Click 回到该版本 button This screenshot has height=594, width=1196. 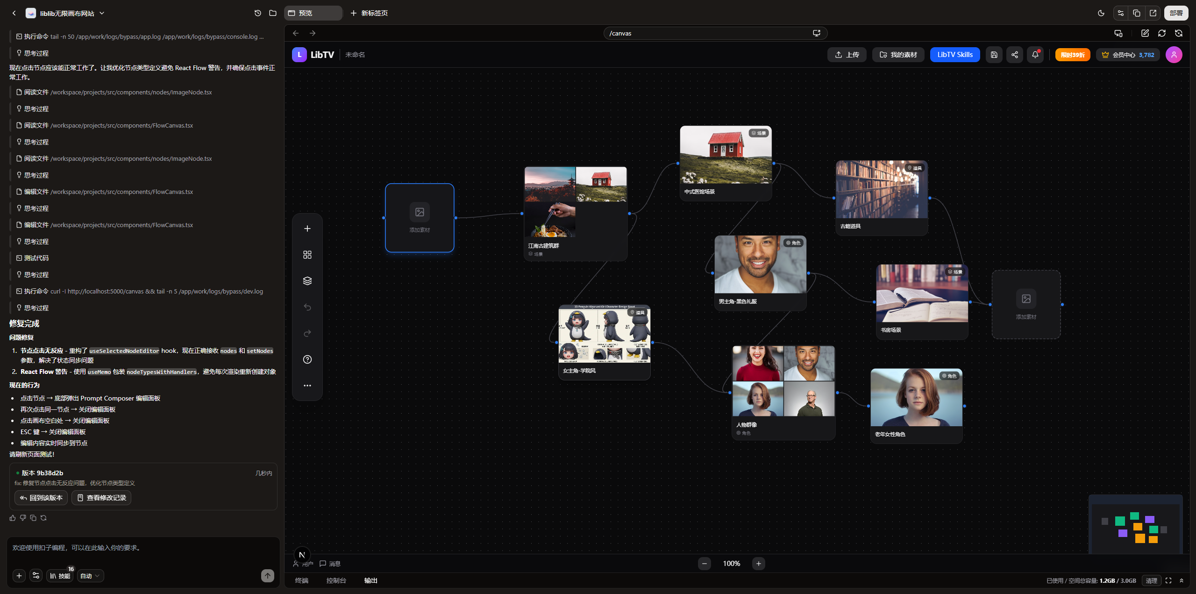[41, 498]
